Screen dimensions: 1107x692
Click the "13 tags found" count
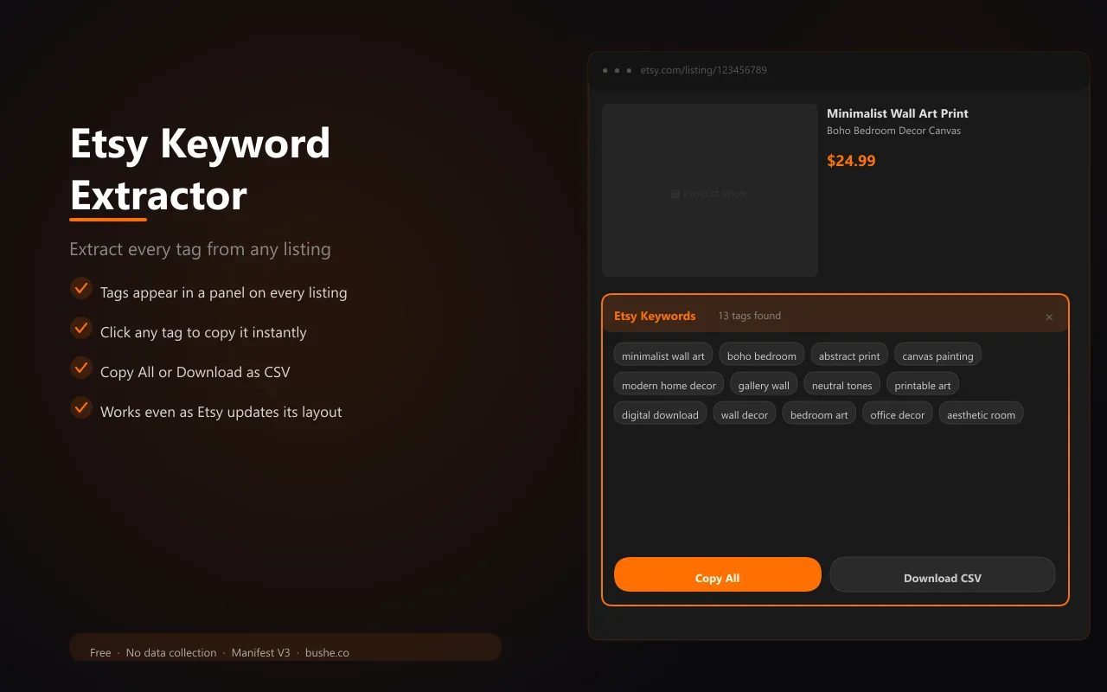[749, 316]
